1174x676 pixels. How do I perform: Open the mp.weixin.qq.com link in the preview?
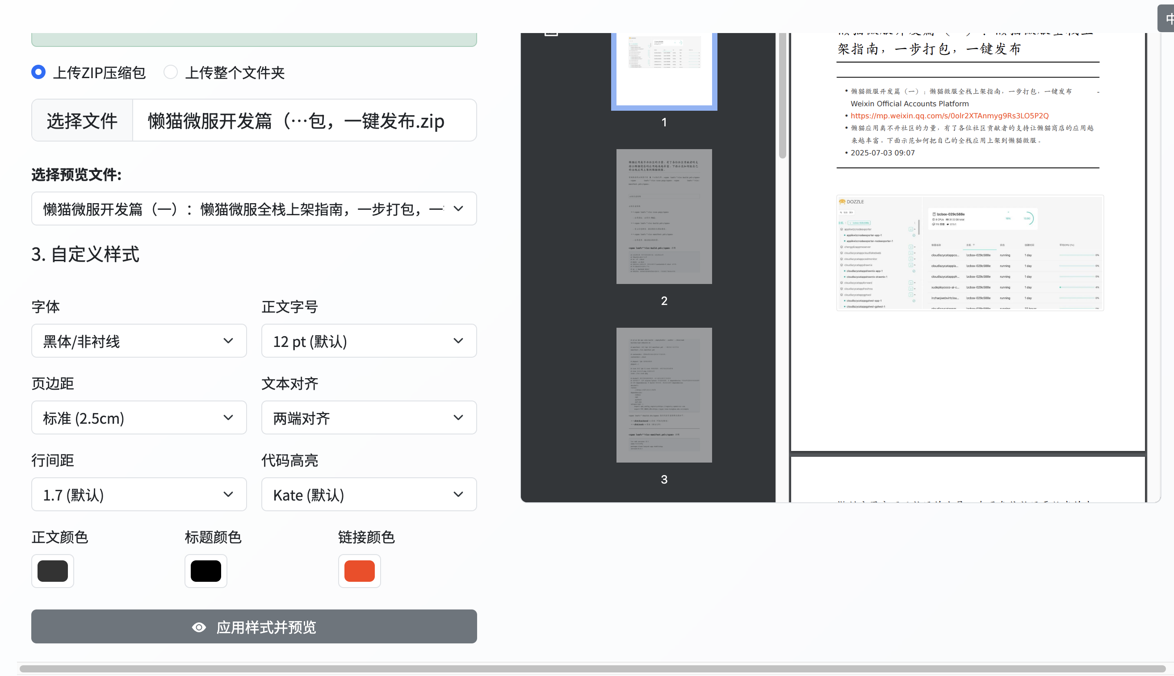[949, 116]
